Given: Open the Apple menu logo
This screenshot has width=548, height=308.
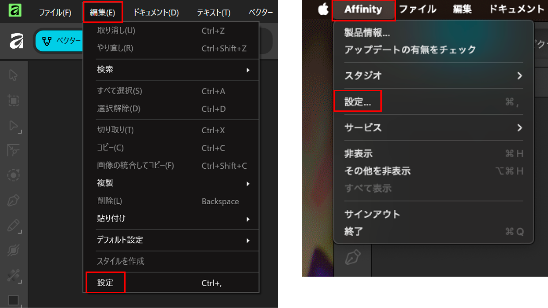Looking at the screenshot, I should 323,9.
